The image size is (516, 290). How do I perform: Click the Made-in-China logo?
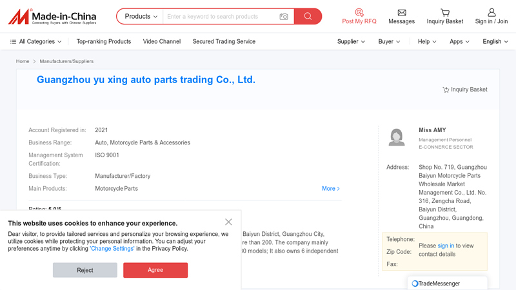(x=52, y=17)
